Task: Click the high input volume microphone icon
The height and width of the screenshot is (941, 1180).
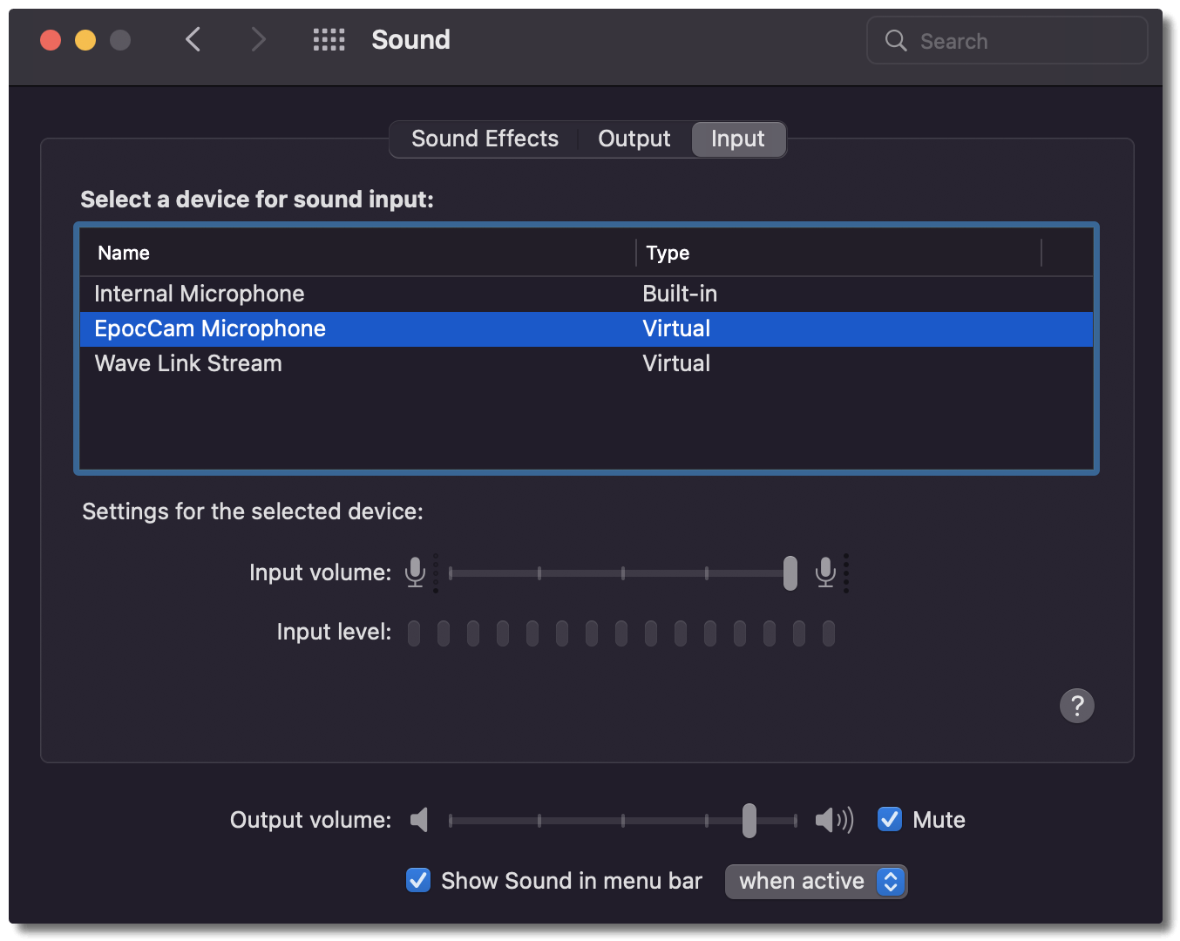Action: 825,572
